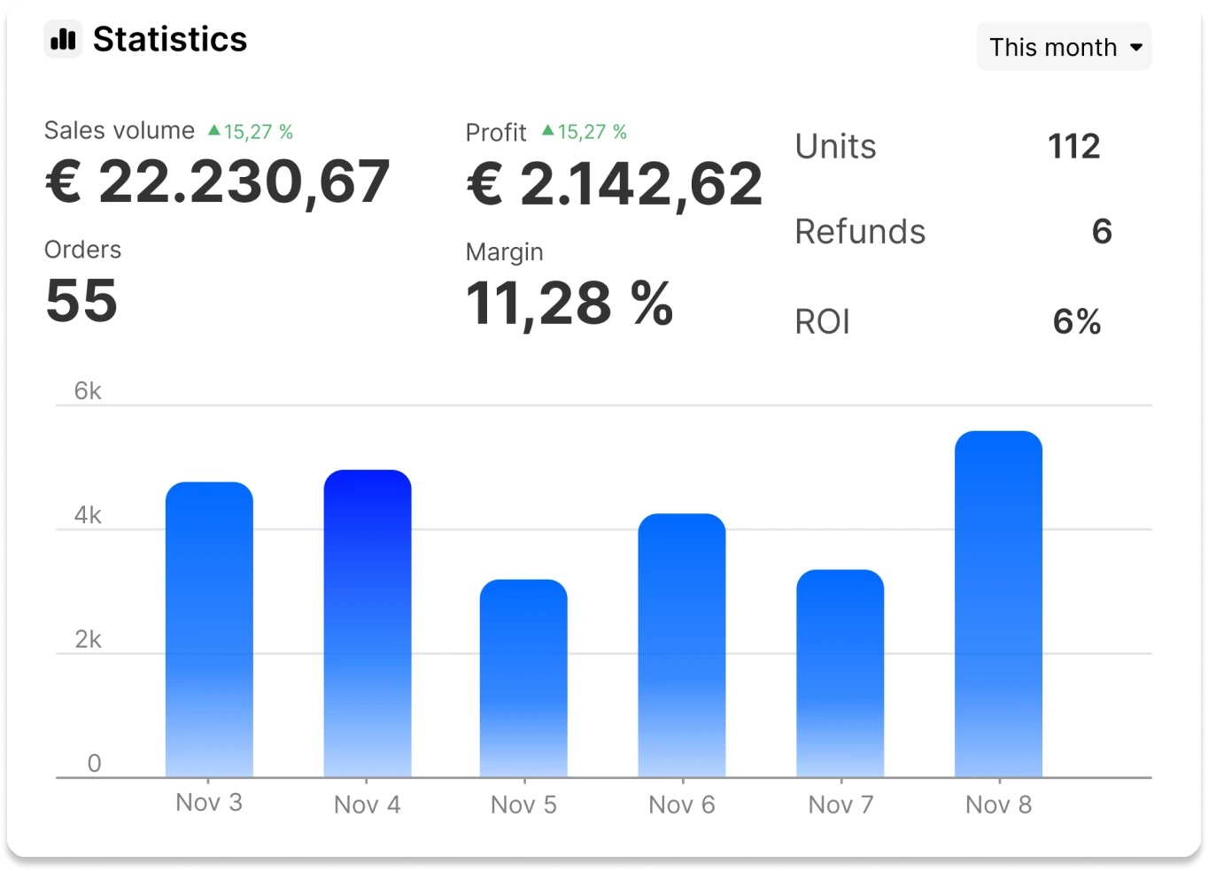Viewport: 1208px width, 871px height.
Task: Click the green up arrow beside Sales volume
Action: (x=213, y=129)
